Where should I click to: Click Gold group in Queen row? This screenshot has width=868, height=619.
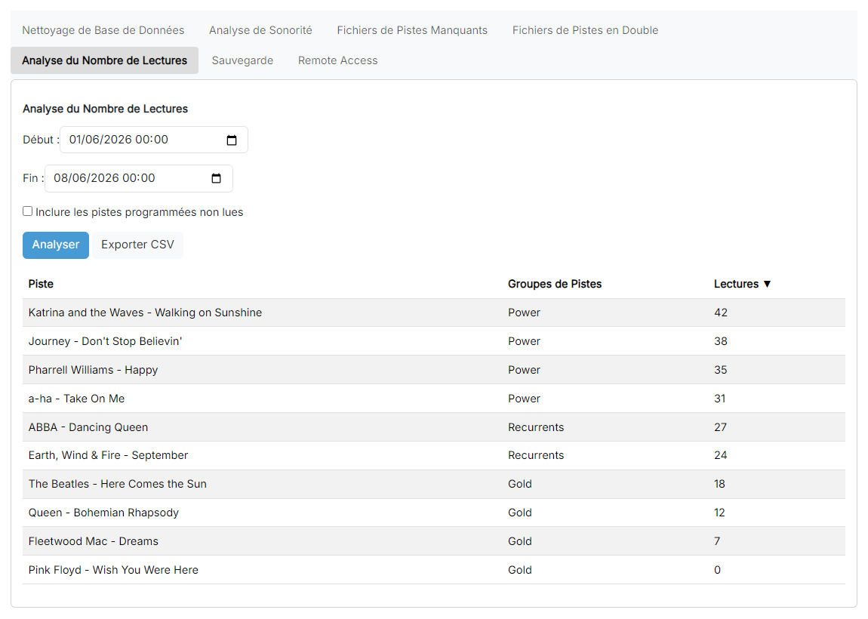pos(520,513)
